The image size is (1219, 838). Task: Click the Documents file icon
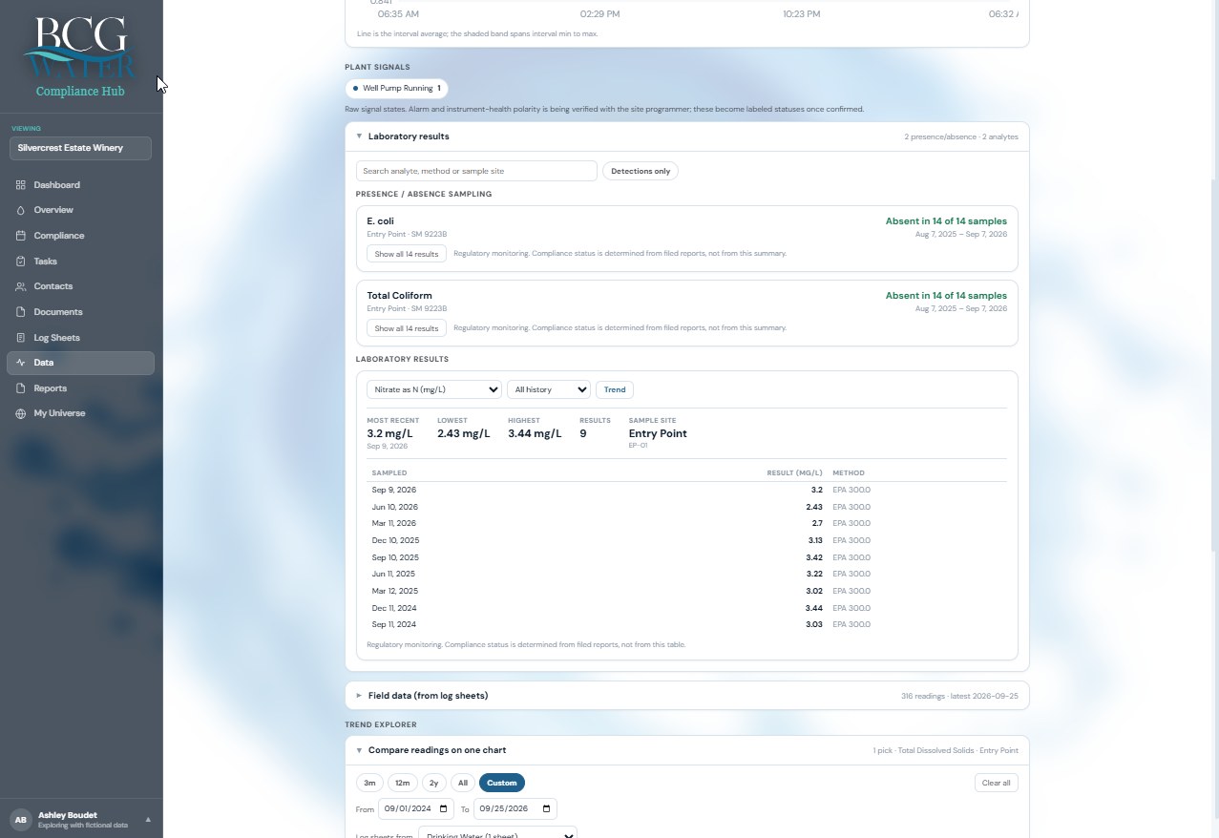pos(21,312)
